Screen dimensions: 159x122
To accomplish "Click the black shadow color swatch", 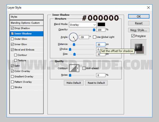I will (101, 24).
